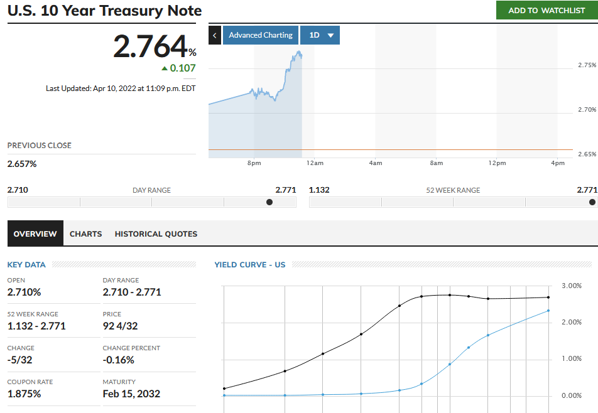Collapse chart with the left chevron icon

click(215, 35)
